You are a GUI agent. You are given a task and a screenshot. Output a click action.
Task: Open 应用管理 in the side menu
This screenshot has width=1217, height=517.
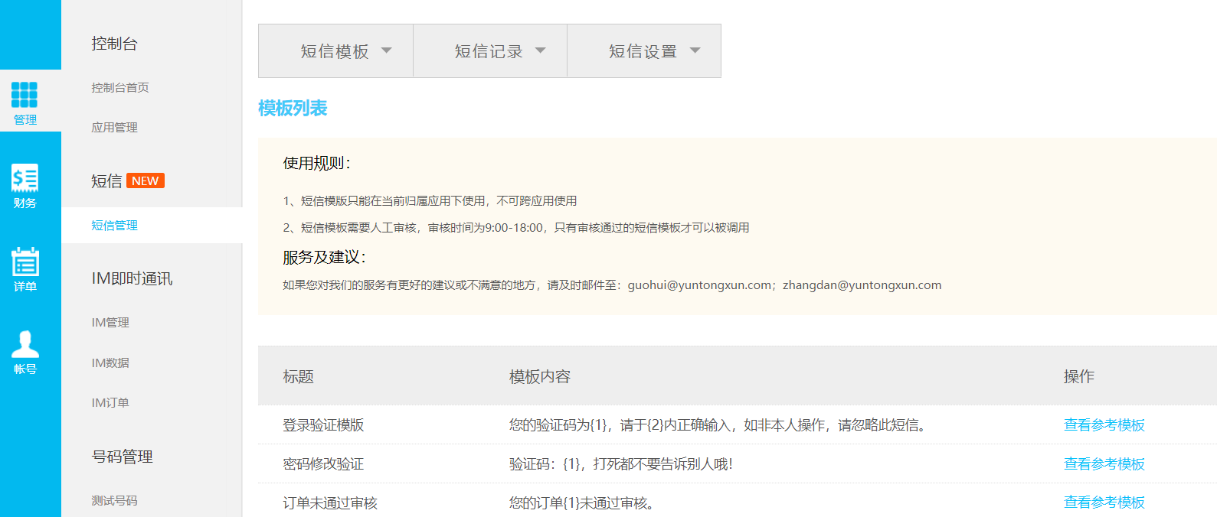coord(115,128)
